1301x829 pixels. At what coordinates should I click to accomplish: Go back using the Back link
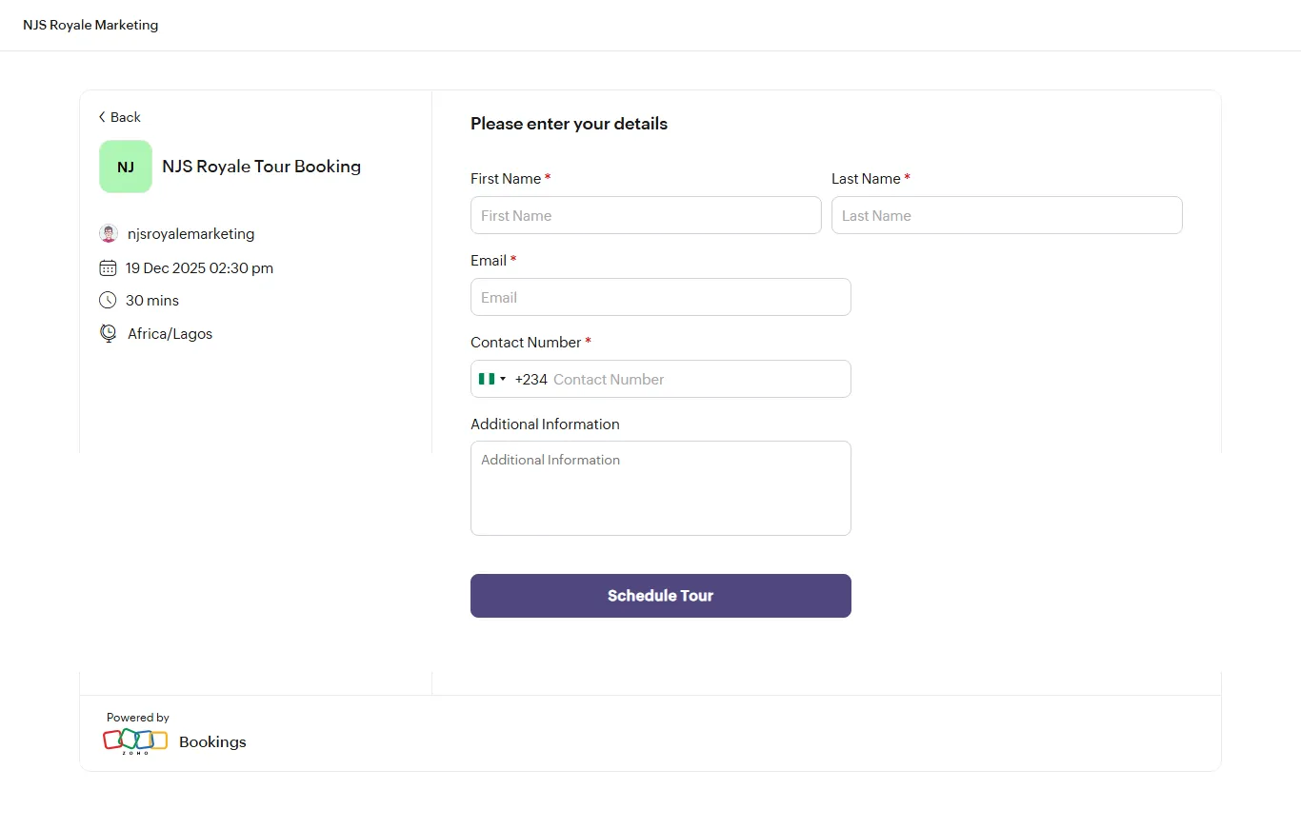120,117
